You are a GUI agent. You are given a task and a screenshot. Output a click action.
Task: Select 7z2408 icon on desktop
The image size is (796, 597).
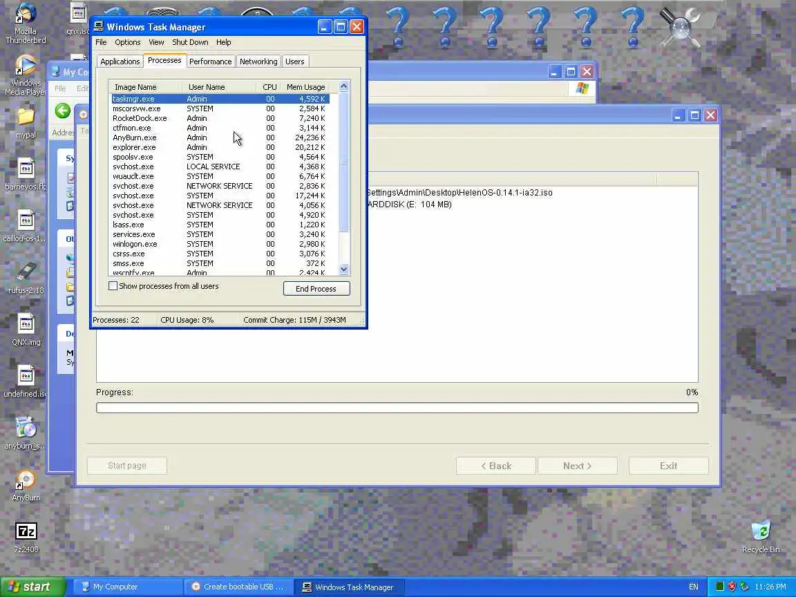26,538
